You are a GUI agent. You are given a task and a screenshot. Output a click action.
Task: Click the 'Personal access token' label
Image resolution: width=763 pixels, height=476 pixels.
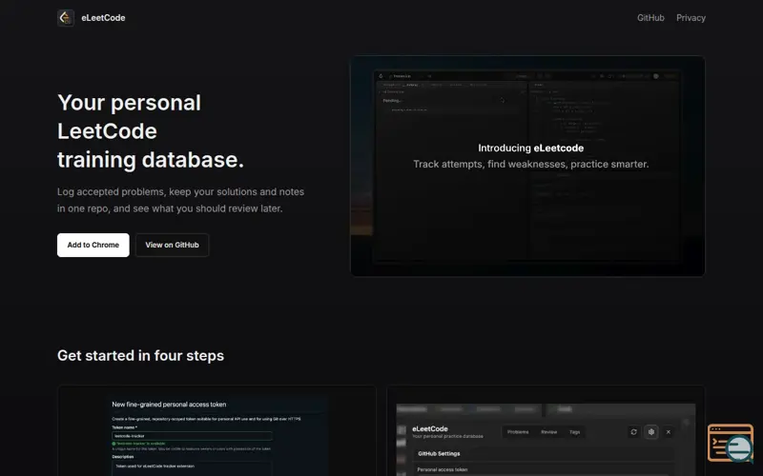tap(443, 469)
